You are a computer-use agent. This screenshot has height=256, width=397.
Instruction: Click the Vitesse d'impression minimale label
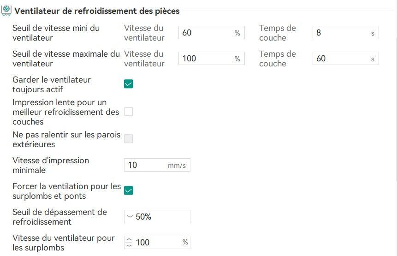pyautogui.click(x=51, y=165)
